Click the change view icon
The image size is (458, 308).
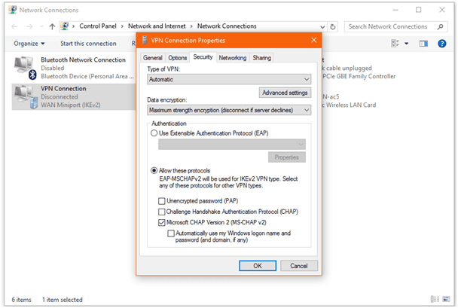coord(395,44)
